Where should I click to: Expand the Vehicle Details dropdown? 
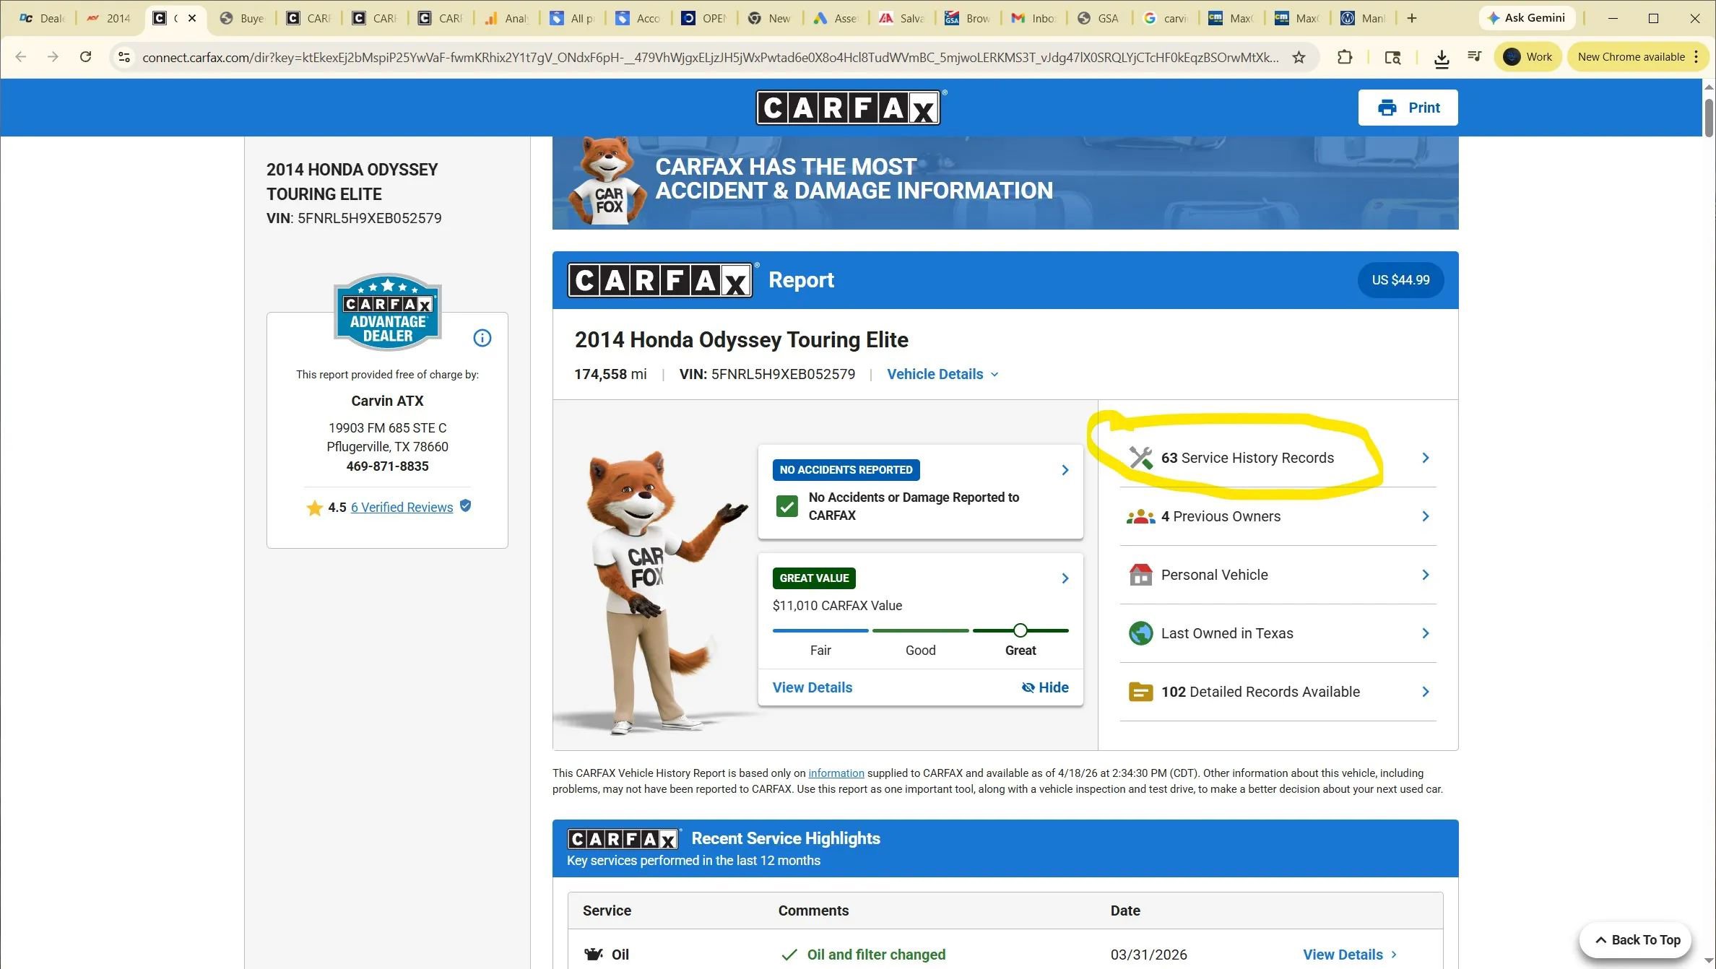(x=942, y=374)
